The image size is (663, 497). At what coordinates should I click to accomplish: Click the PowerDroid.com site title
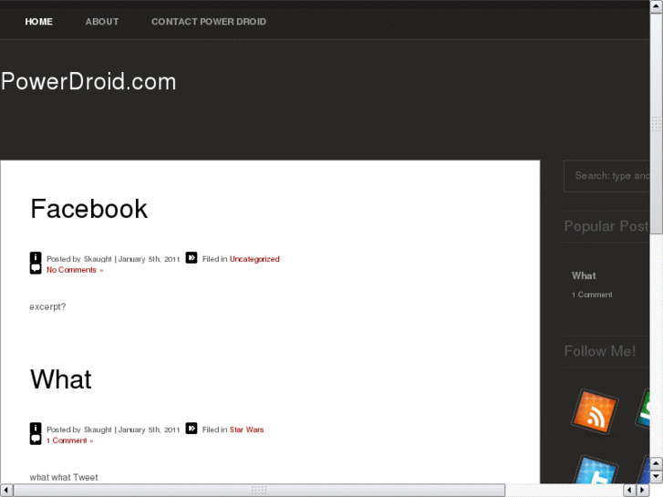(88, 81)
